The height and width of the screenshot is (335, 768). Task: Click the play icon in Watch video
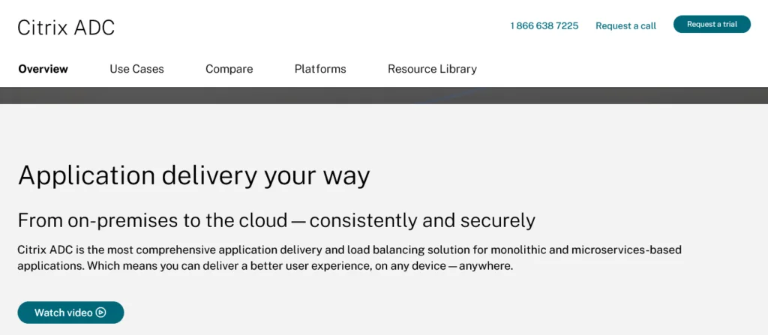point(101,313)
